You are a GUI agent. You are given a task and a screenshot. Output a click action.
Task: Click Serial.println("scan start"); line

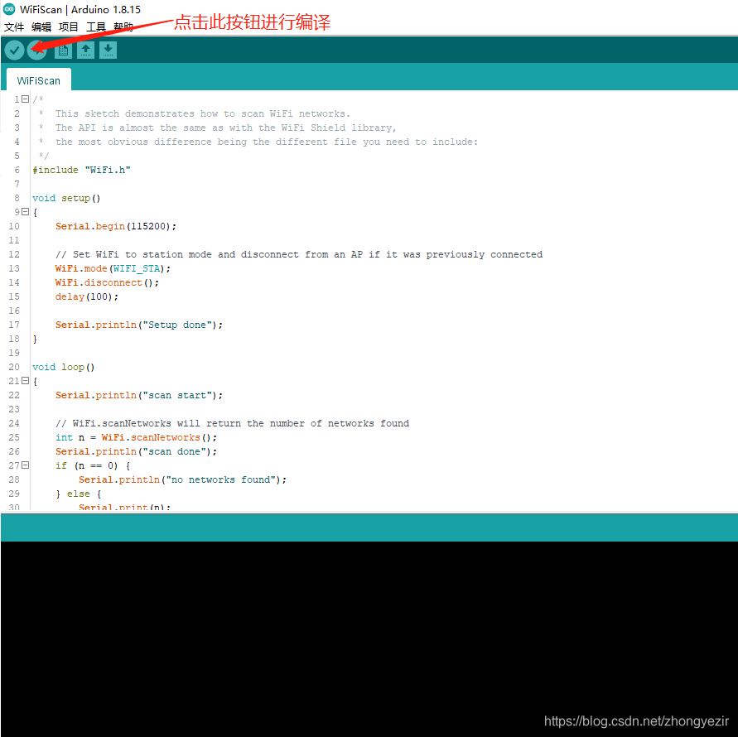point(139,395)
